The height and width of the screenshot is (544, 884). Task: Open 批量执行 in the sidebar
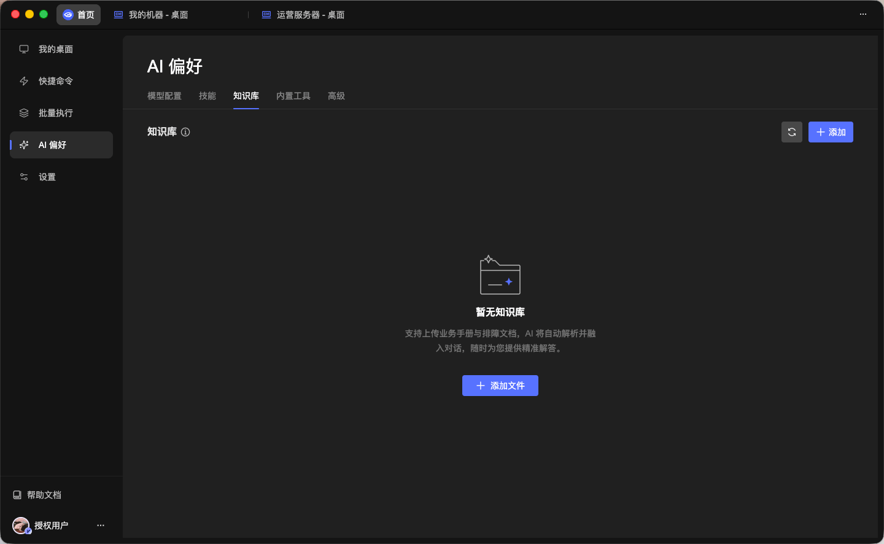click(x=61, y=113)
